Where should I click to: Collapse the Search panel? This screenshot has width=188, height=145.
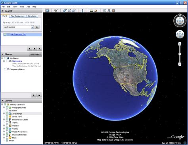click(x=2, y=11)
